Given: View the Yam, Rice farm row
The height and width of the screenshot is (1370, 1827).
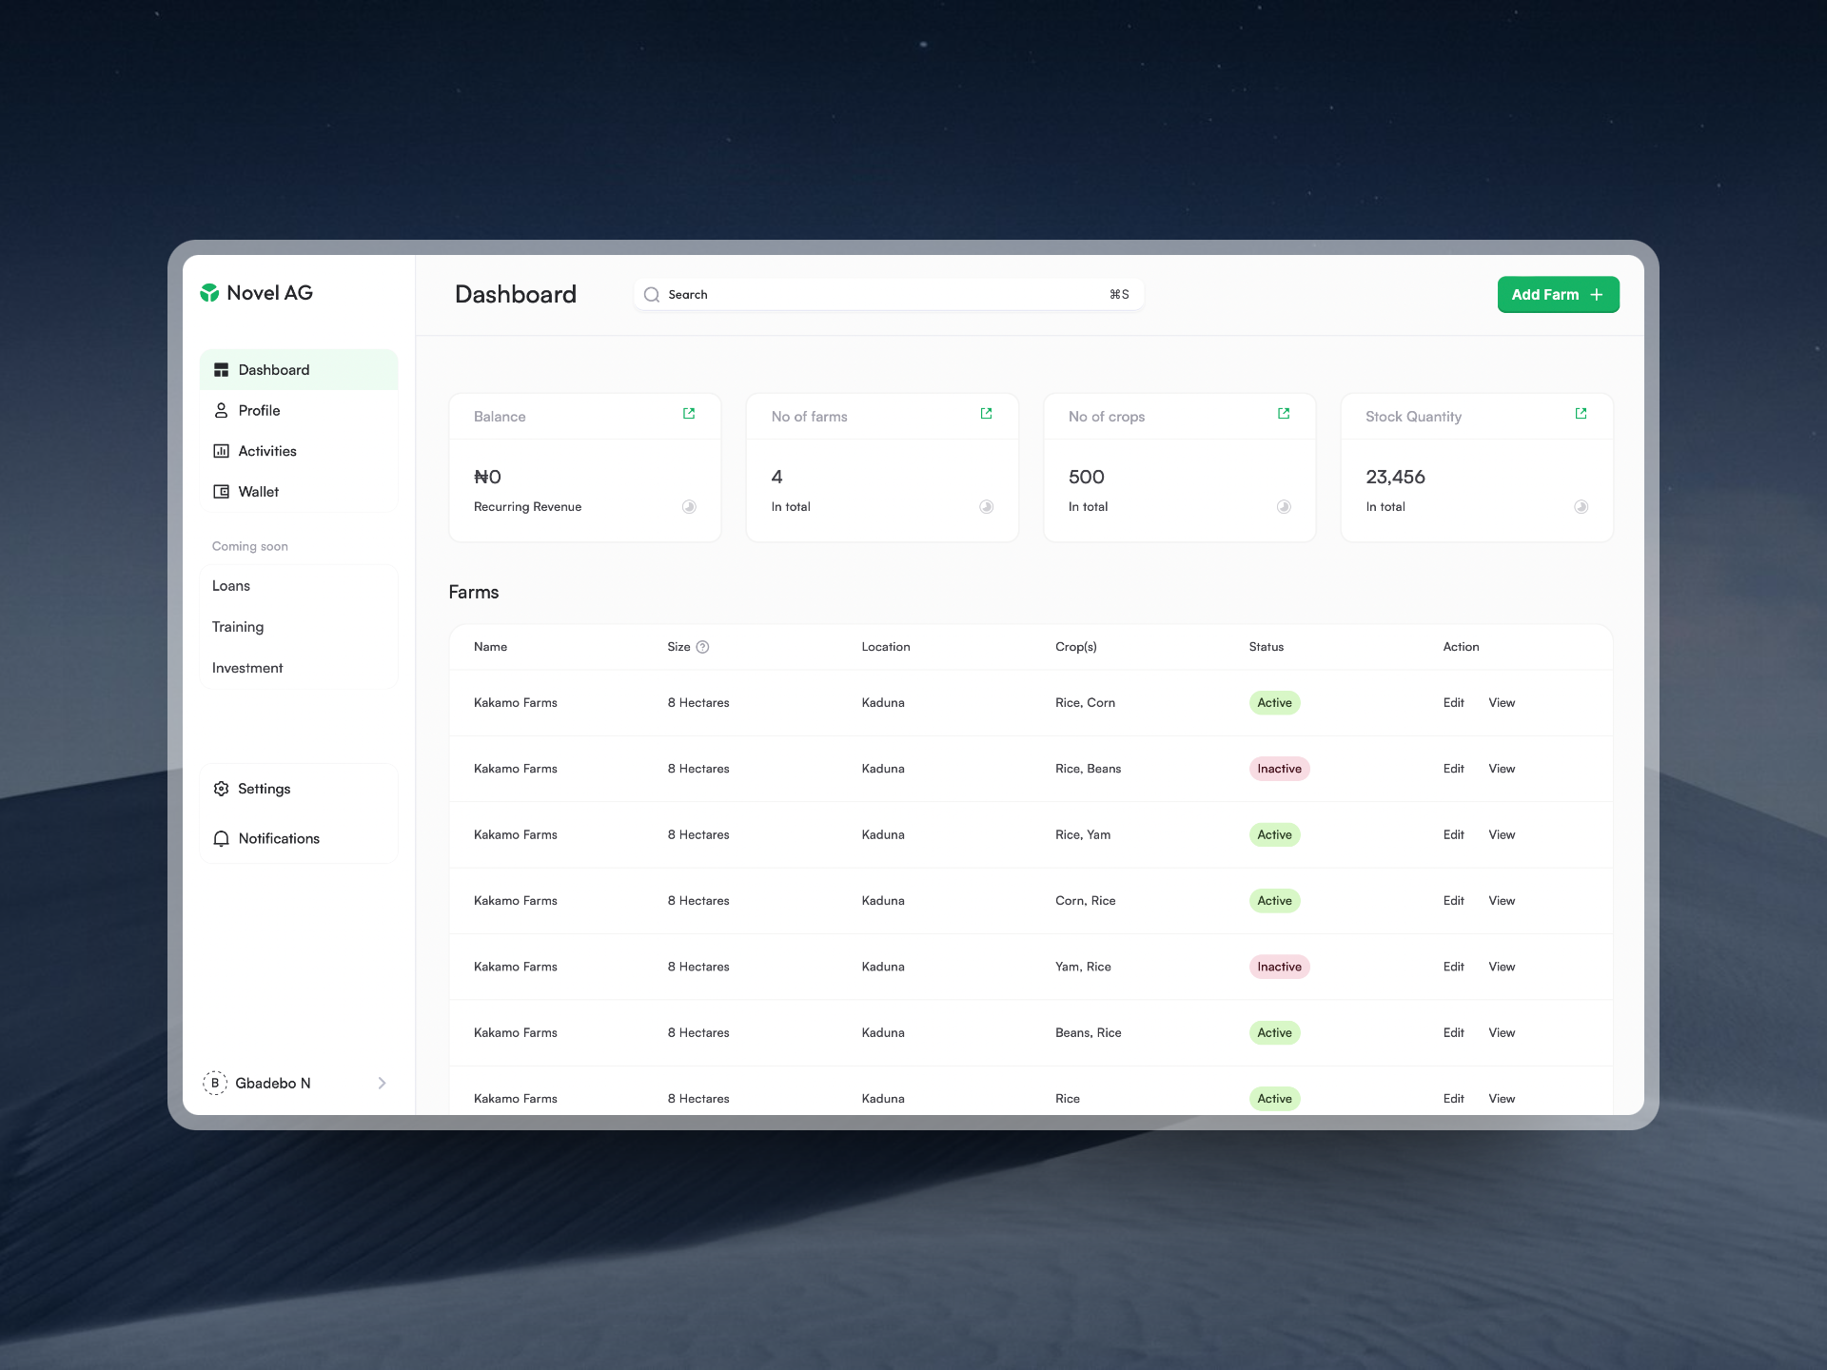Looking at the screenshot, I should [x=1502, y=967].
